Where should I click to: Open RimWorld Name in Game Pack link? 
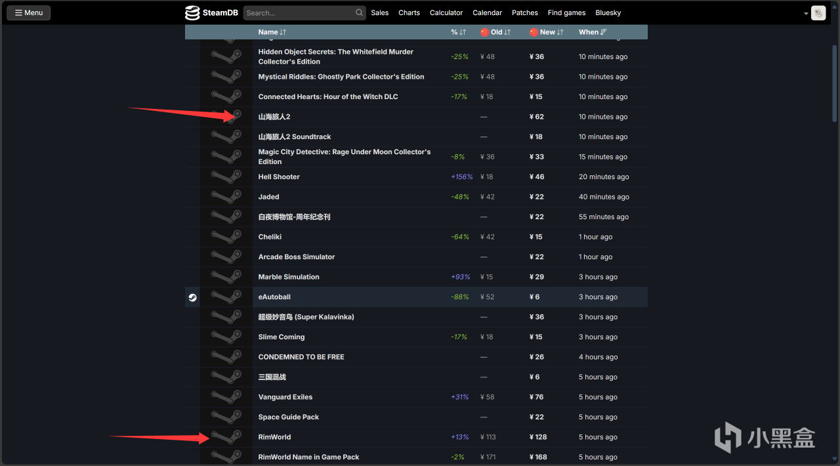pos(308,457)
